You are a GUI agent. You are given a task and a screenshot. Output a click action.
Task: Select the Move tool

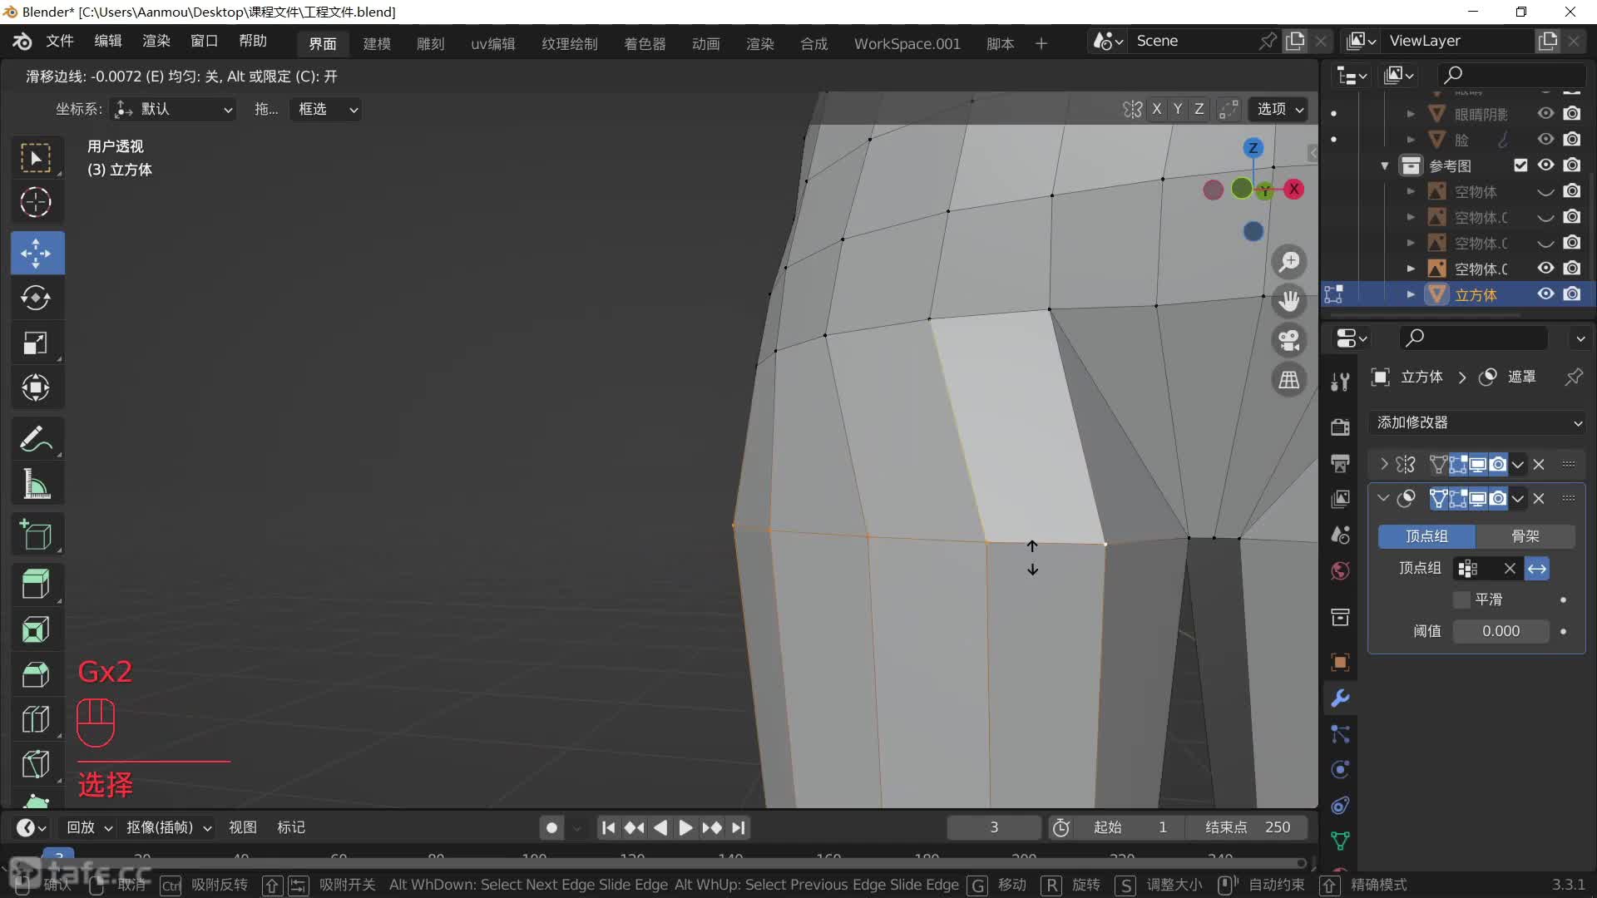pos(37,253)
